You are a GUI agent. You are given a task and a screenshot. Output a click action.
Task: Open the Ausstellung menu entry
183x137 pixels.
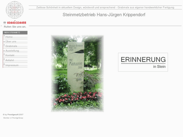pos(12,51)
